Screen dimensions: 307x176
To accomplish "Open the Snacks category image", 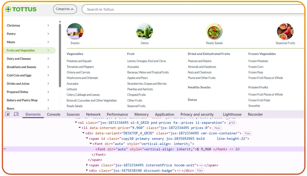I will (75, 31).
